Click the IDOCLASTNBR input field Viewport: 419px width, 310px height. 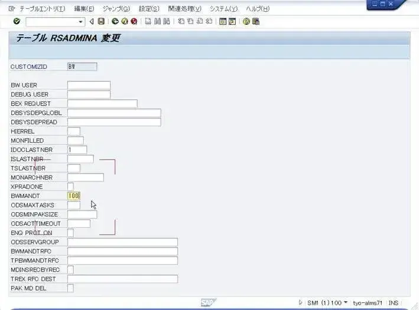(x=77, y=150)
